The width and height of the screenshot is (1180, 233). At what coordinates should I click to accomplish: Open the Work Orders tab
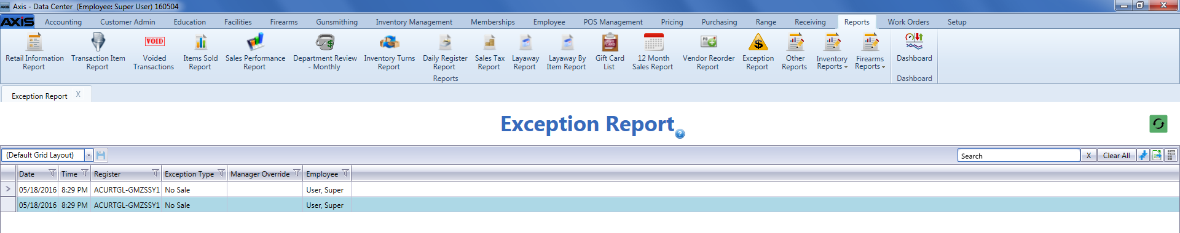click(908, 22)
